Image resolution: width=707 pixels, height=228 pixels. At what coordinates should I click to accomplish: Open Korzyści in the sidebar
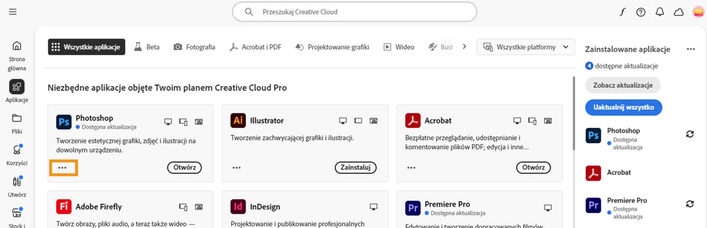pos(17,155)
